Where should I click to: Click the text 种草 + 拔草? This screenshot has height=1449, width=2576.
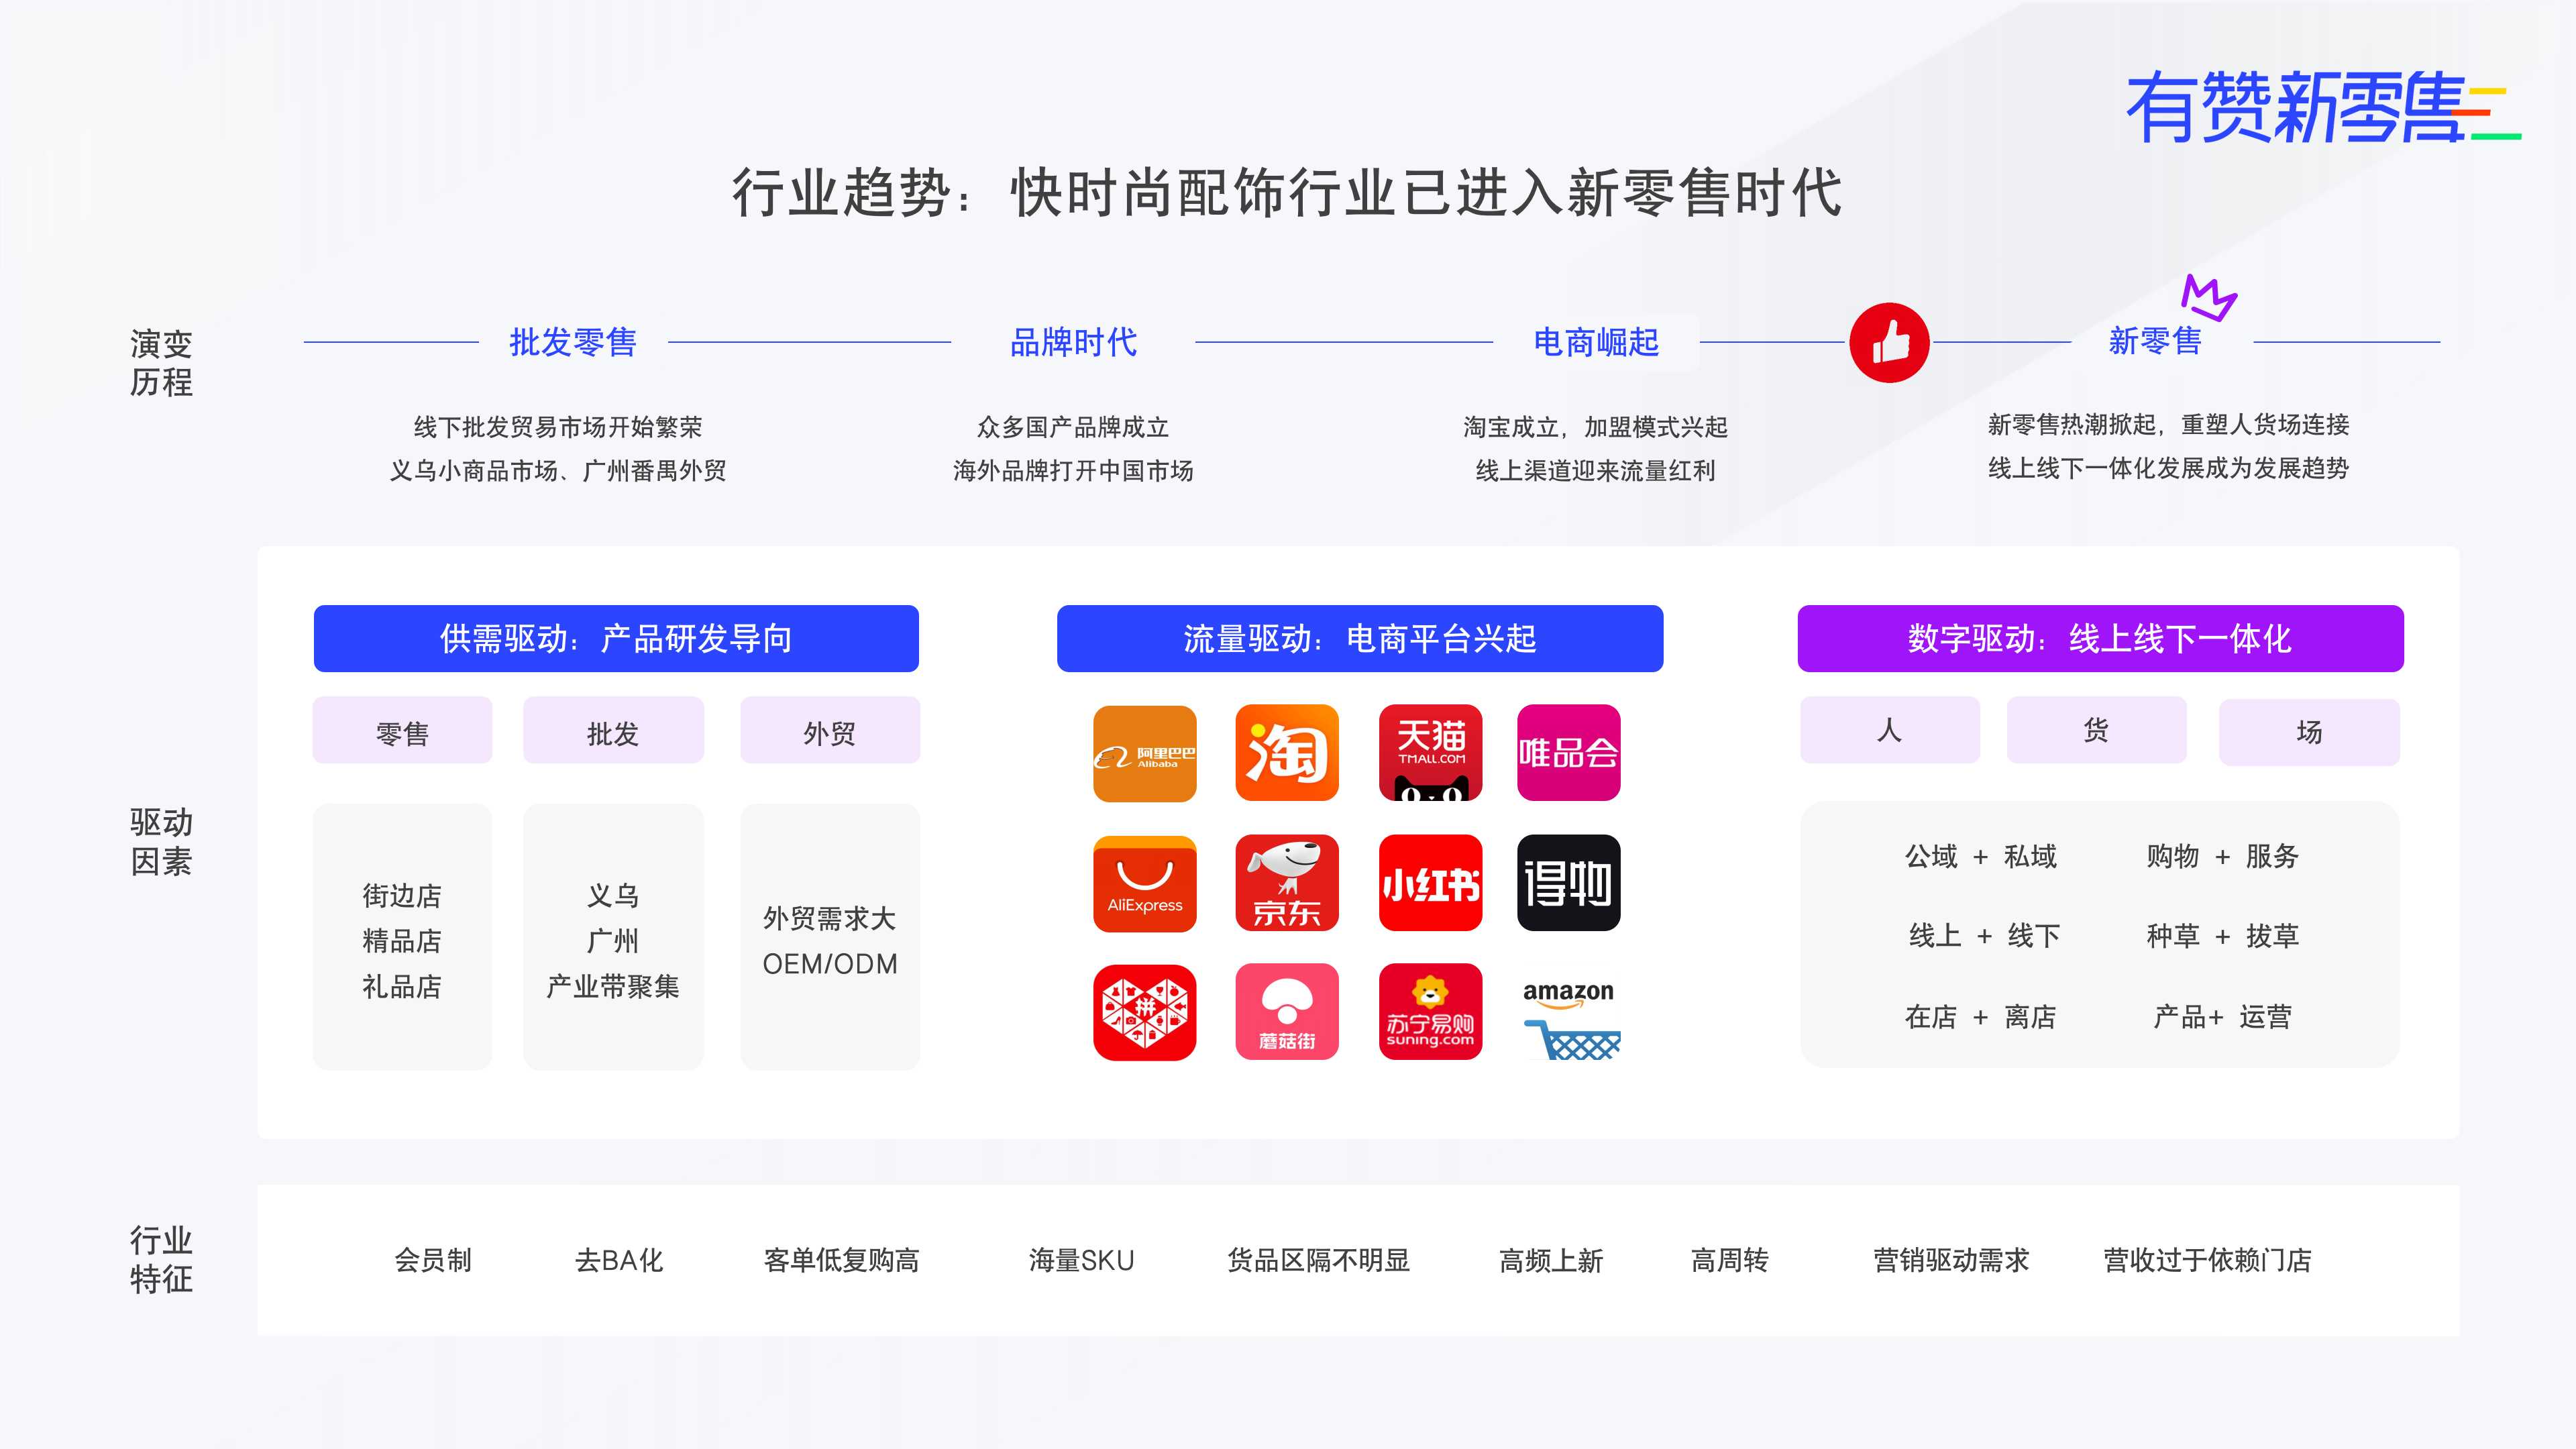2222,936
